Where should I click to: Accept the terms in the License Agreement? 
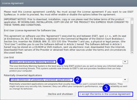tap(105, 94)
